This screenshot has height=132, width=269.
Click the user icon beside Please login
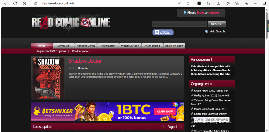tap(185, 12)
